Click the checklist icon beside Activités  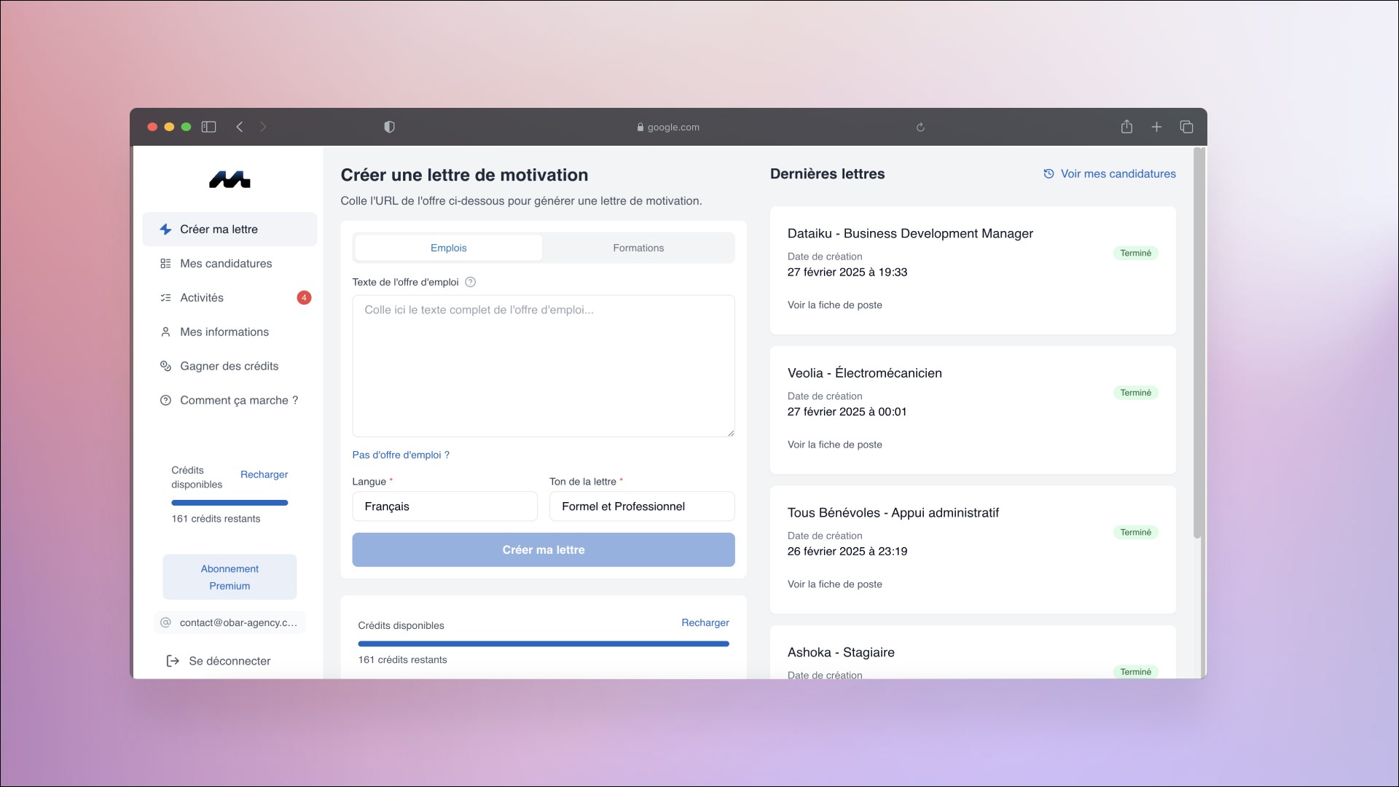[x=165, y=297]
